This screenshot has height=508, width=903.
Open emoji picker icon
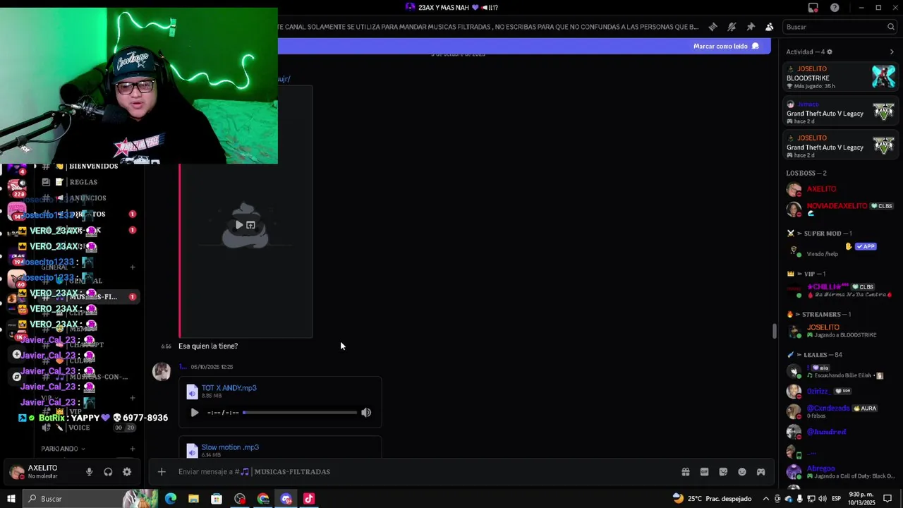(742, 472)
